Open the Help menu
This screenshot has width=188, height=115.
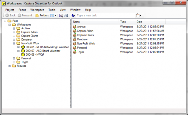tap(88, 10)
